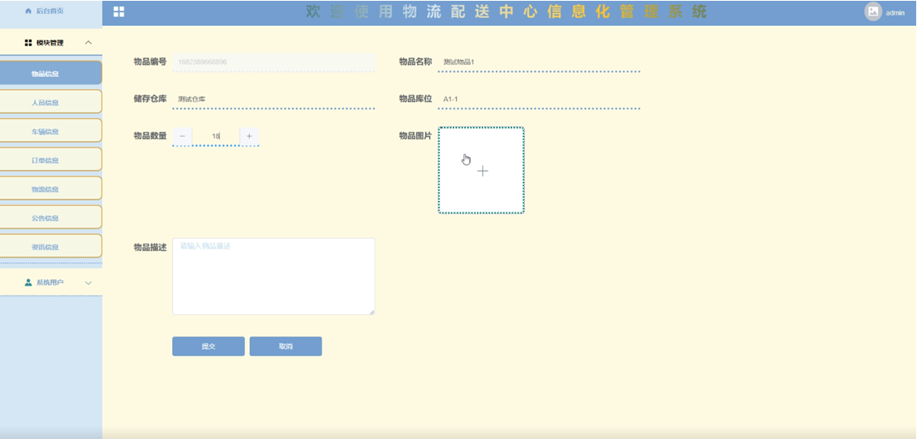Click the home icon beside 后台首页
The width and height of the screenshot is (917, 439).
click(28, 11)
